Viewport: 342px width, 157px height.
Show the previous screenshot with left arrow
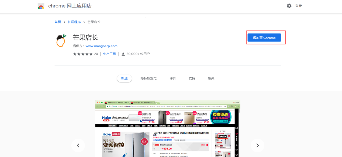pyautogui.click(x=78, y=145)
